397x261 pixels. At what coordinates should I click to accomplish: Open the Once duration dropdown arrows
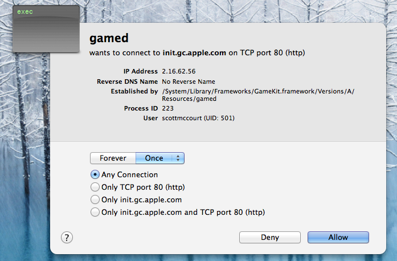point(178,158)
